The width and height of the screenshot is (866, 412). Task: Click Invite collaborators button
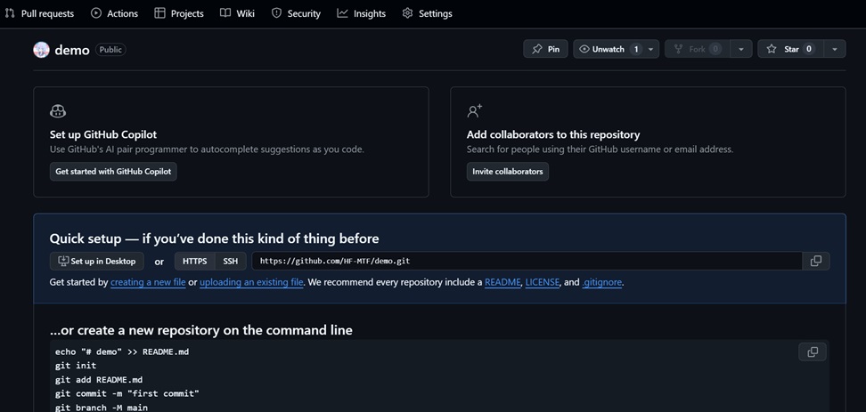507,171
